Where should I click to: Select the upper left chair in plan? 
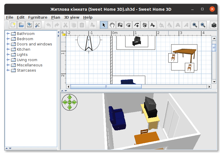(173, 58)
